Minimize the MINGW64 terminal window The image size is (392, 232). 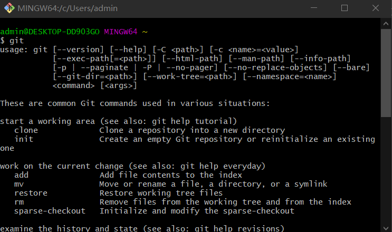[x=314, y=8]
